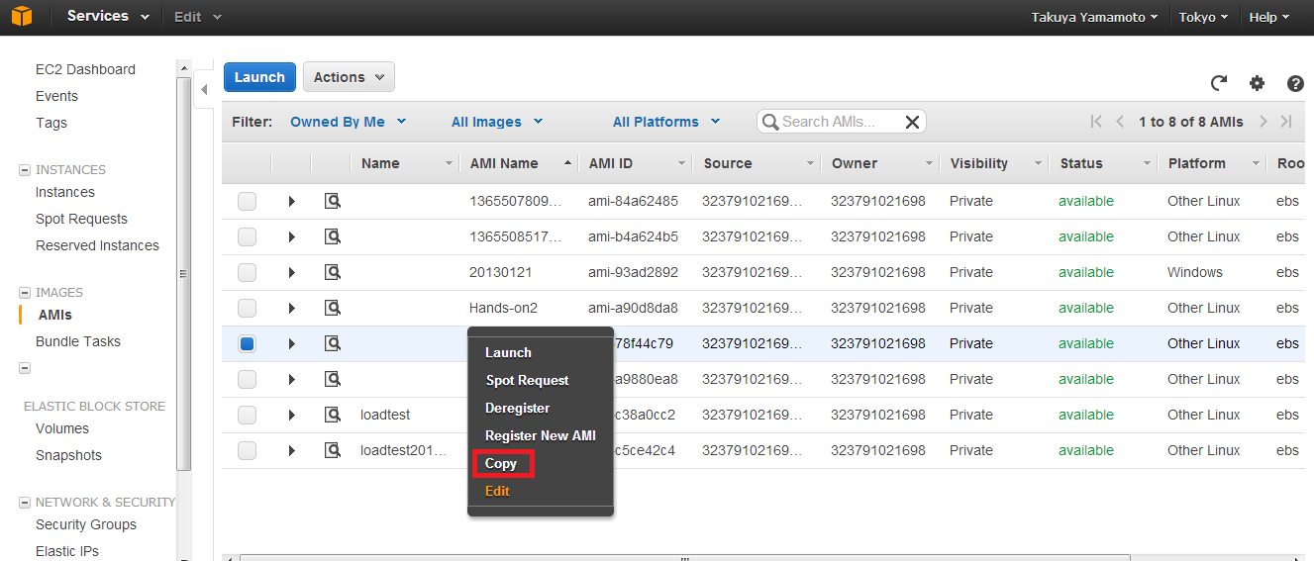
Task: Open the settings gear icon
Action: pyautogui.click(x=1257, y=83)
